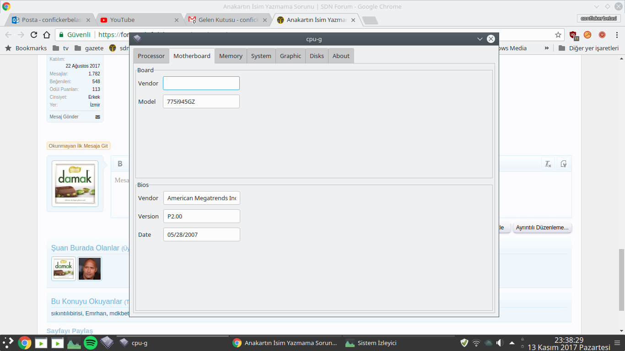The height and width of the screenshot is (351, 625).
Task: Click the Güvenli secure site indicator
Action: 75,35
